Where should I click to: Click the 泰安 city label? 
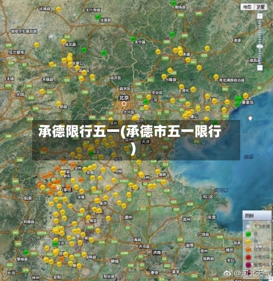(x=155, y=273)
